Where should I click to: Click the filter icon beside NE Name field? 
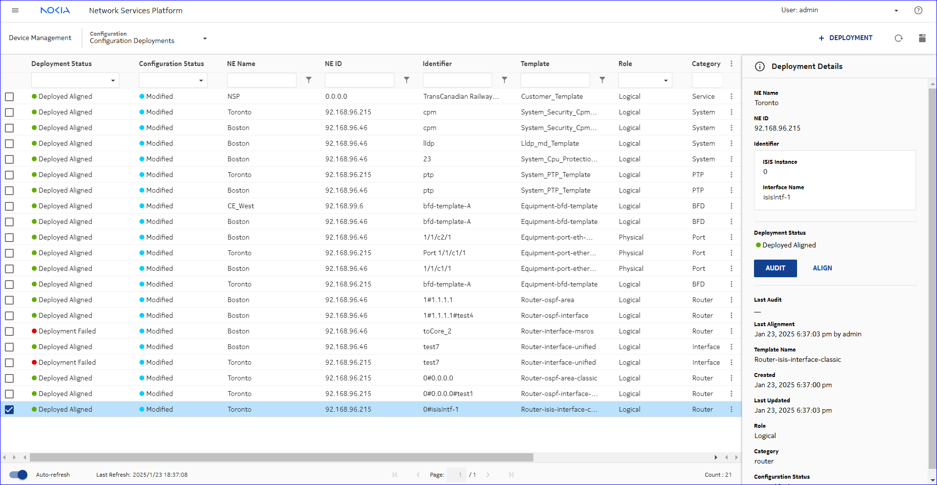tap(309, 80)
